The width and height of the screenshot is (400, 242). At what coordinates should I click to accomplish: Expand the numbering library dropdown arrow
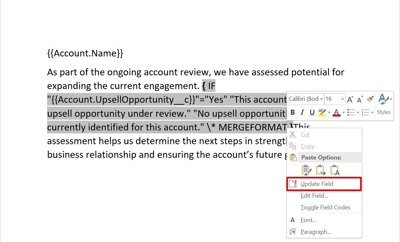[x=372, y=113]
